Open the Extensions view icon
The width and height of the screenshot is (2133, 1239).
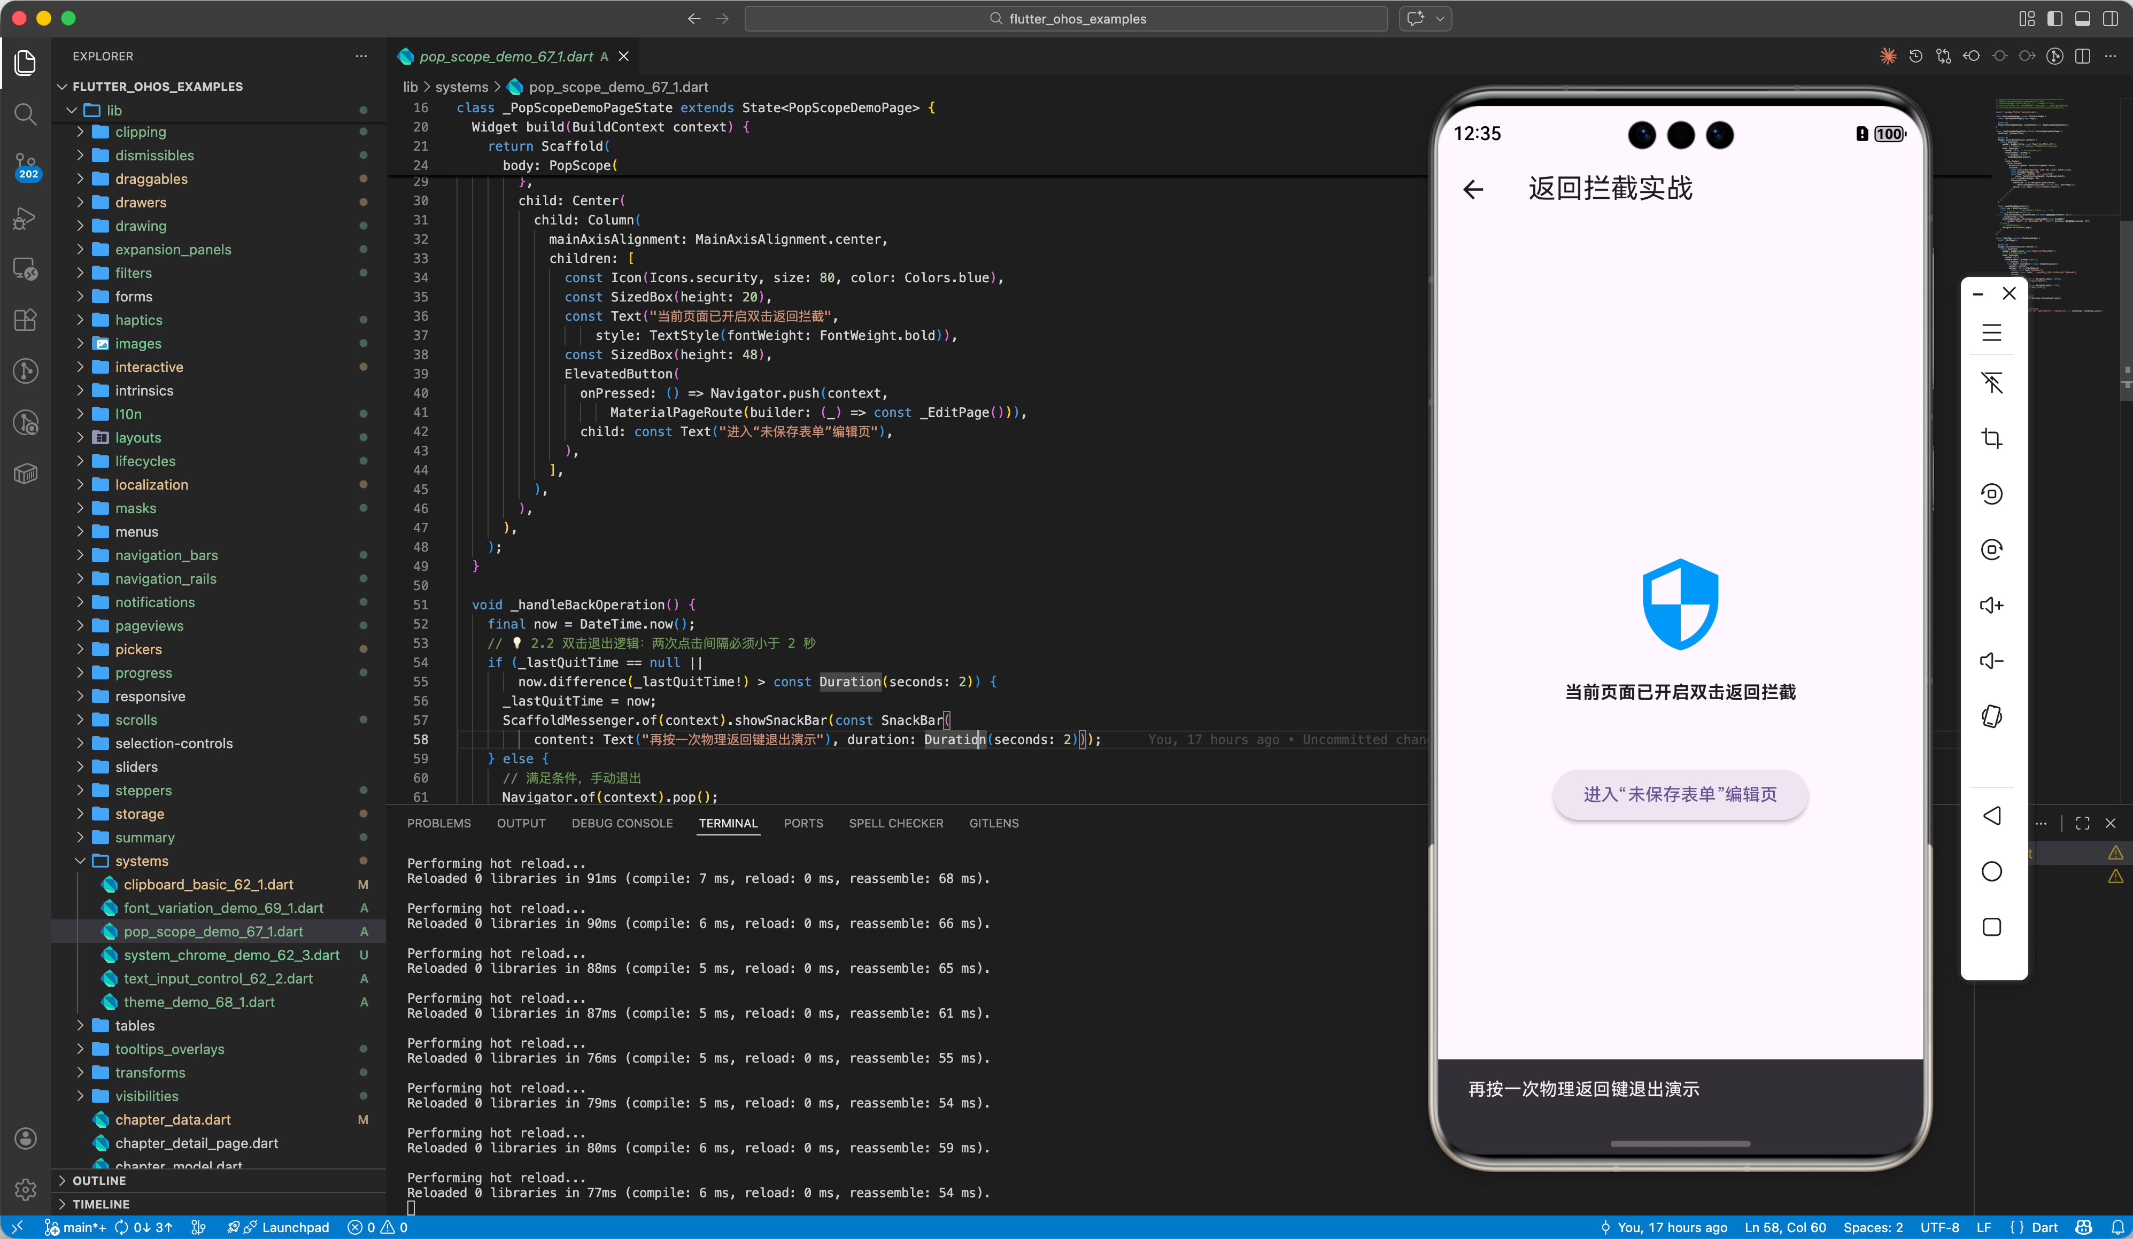tap(26, 319)
